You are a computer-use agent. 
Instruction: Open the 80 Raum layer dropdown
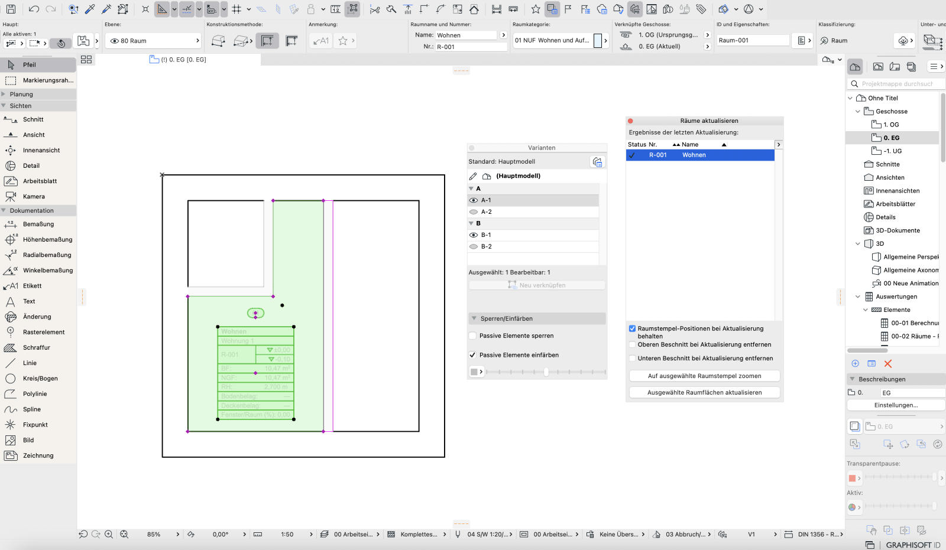click(154, 41)
